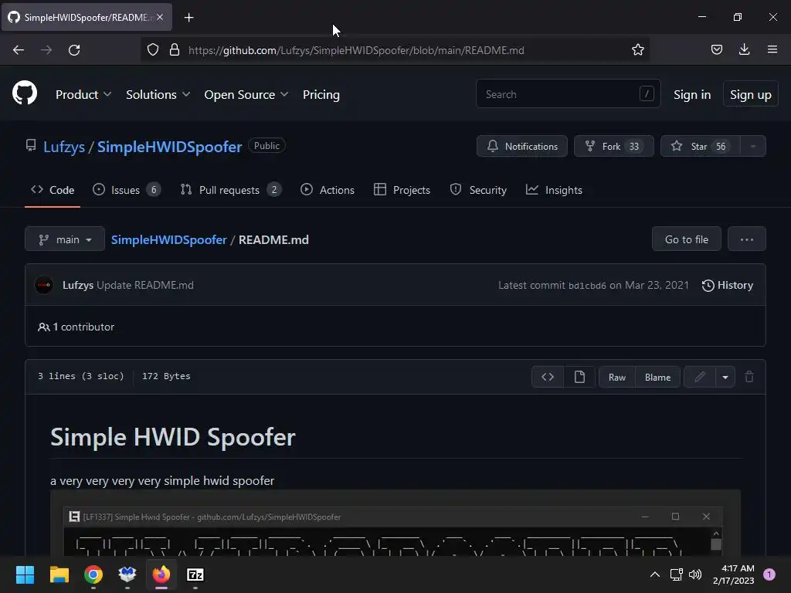
Task: Click the padlock site security icon
Action: pos(175,50)
